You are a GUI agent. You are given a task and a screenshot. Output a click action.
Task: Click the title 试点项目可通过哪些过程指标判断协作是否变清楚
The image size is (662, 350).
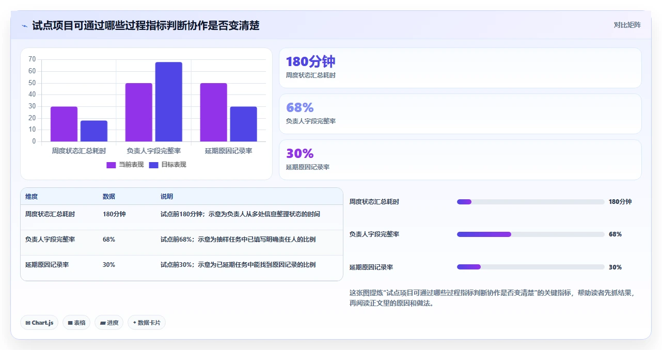tap(146, 25)
